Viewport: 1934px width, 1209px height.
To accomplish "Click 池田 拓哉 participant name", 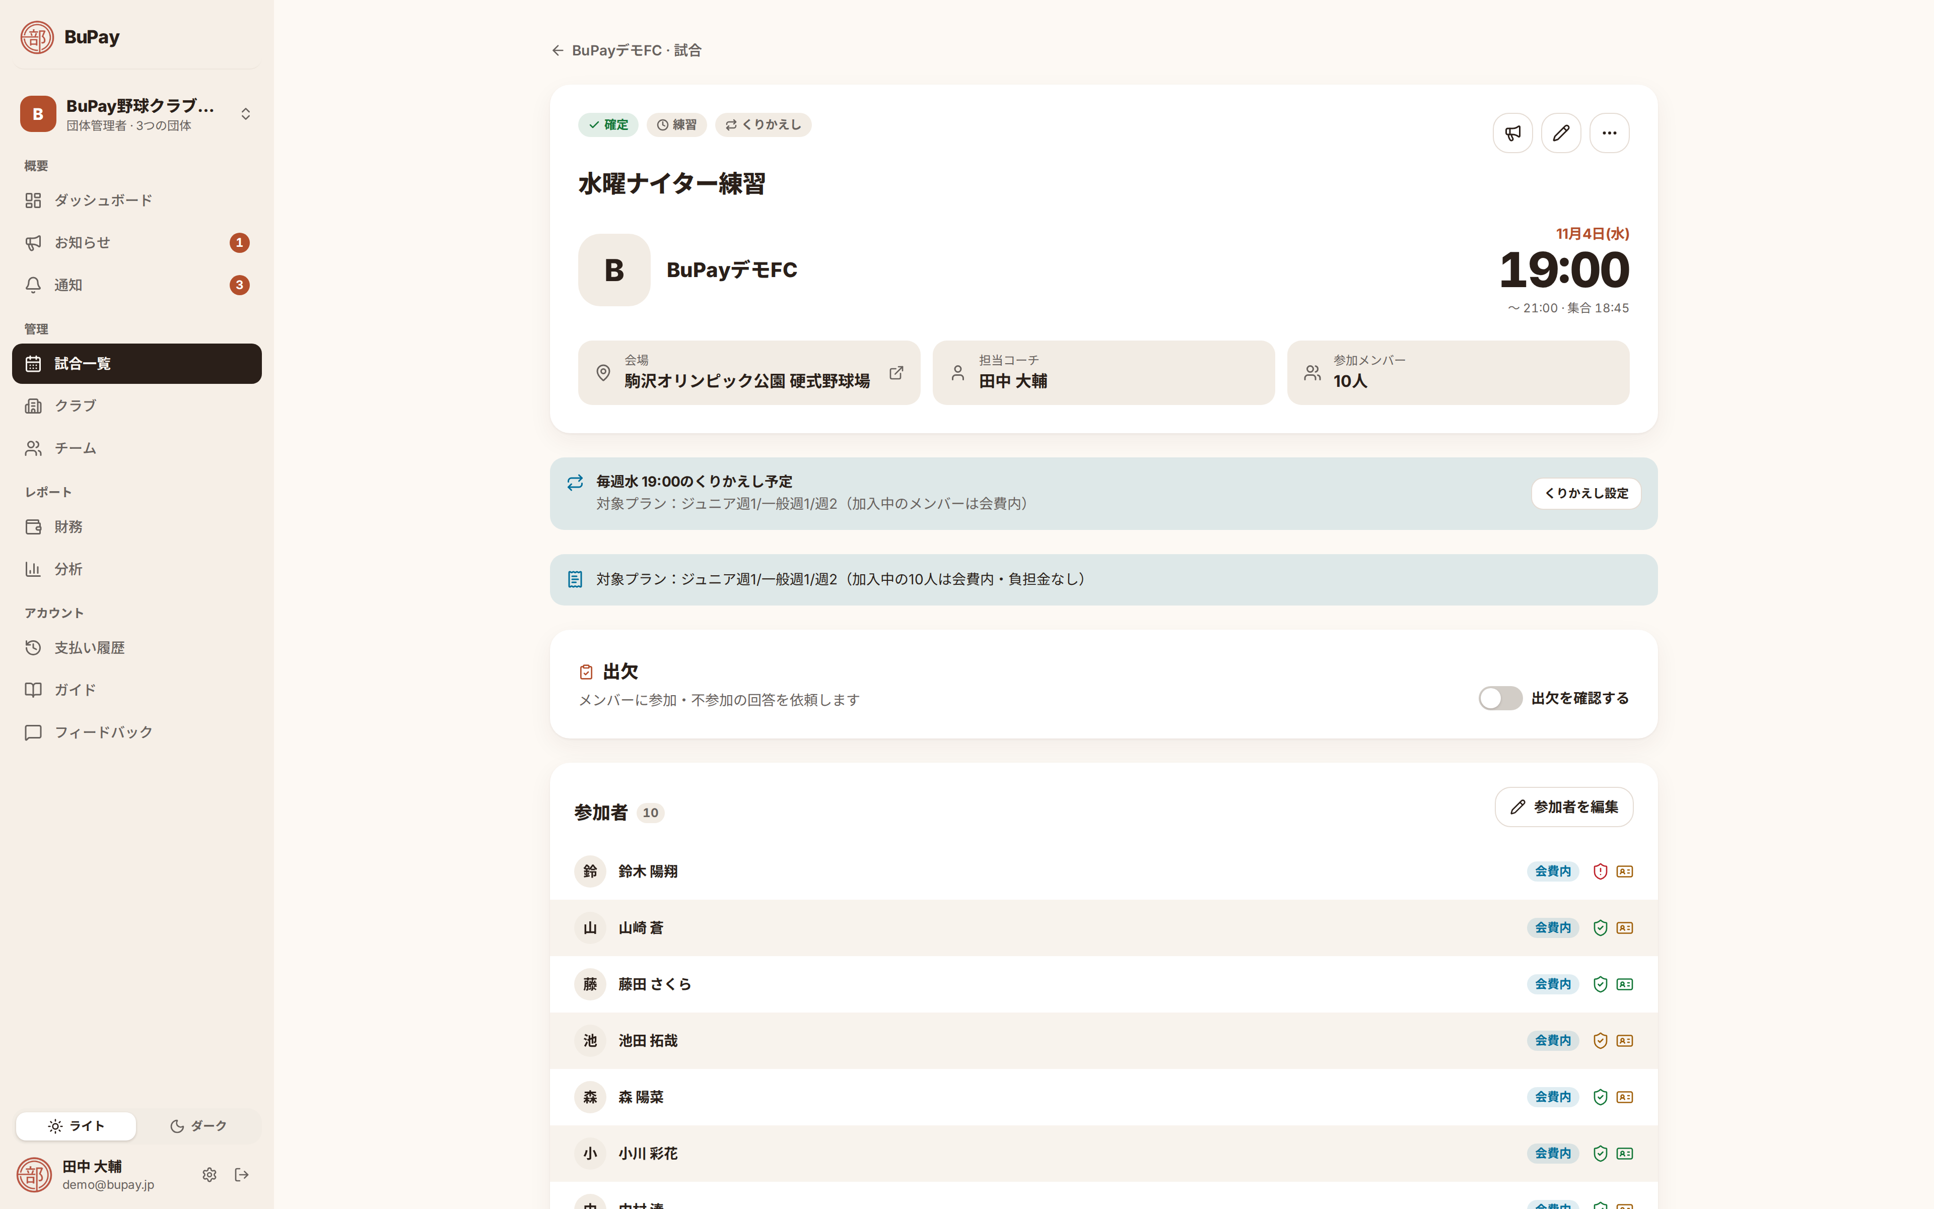I will [x=647, y=1040].
